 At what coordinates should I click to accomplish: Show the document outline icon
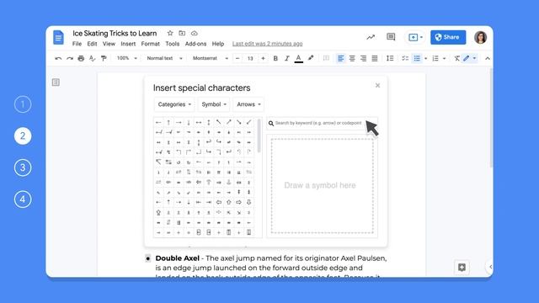56,82
